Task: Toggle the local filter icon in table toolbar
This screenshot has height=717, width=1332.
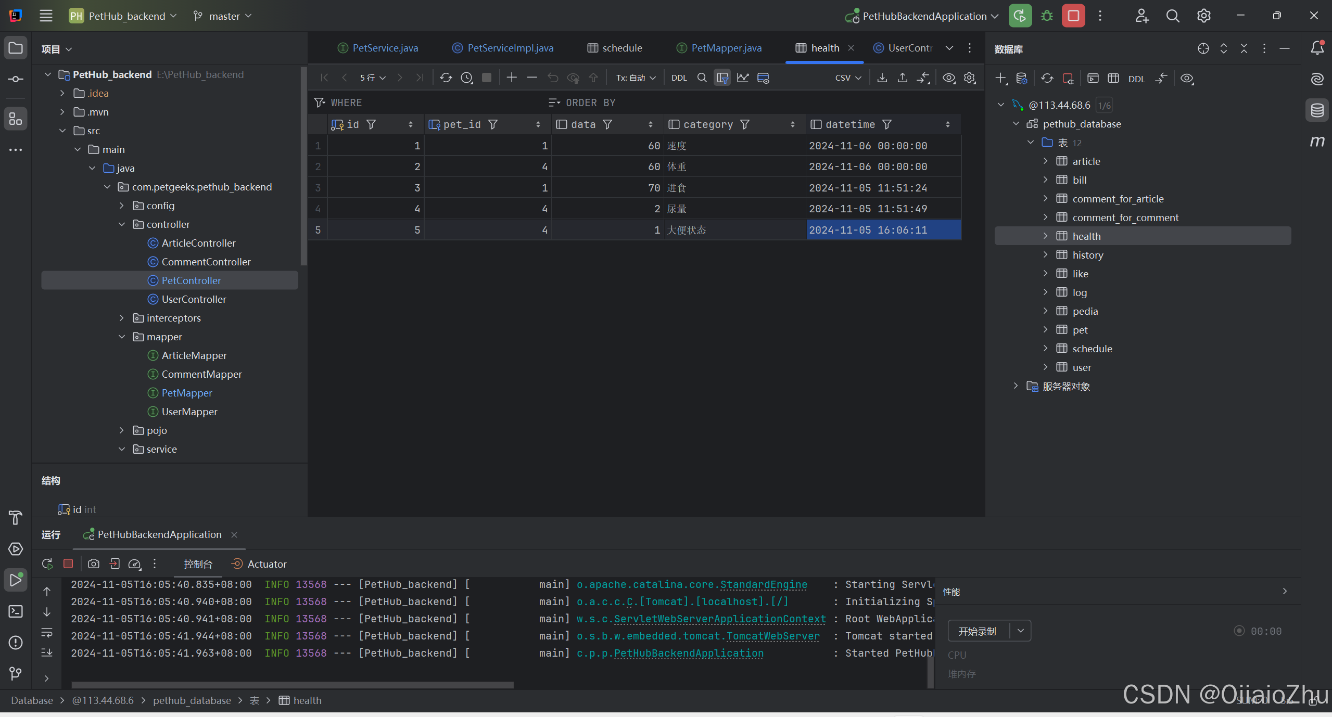Action: tap(722, 78)
